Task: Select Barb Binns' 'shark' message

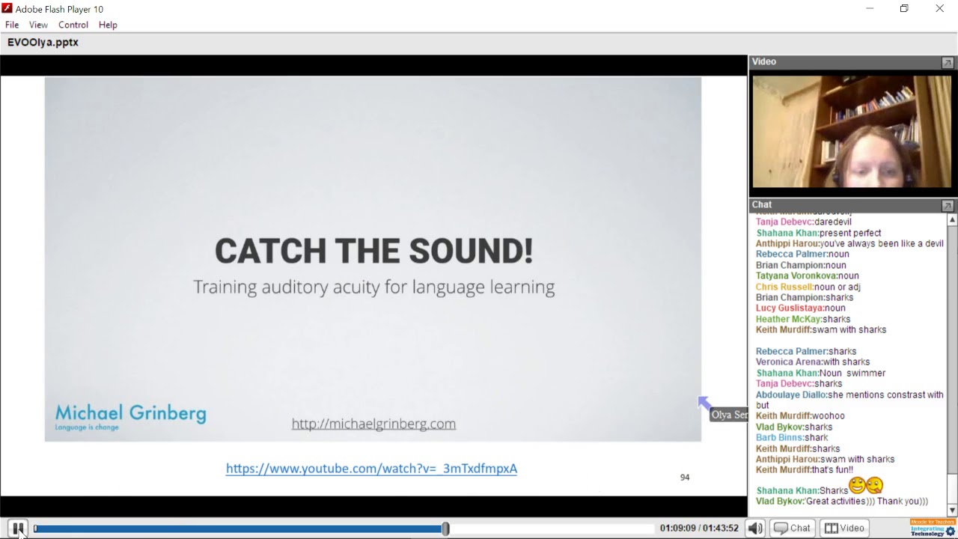Action: click(792, 438)
